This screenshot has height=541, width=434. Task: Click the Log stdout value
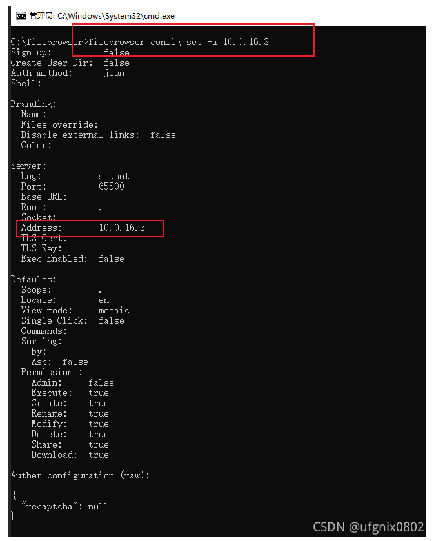click(114, 176)
